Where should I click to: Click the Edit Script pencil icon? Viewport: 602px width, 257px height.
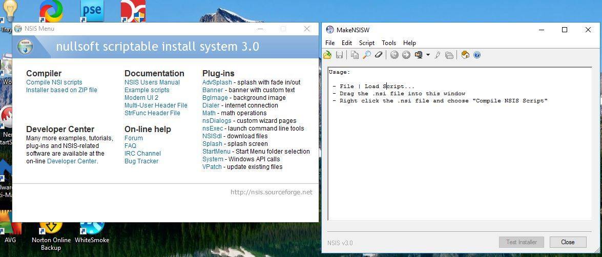coord(438,55)
